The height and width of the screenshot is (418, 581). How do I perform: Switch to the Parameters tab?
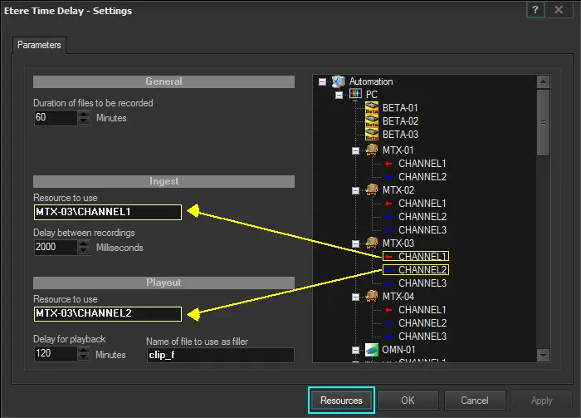click(x=39, y=45)
